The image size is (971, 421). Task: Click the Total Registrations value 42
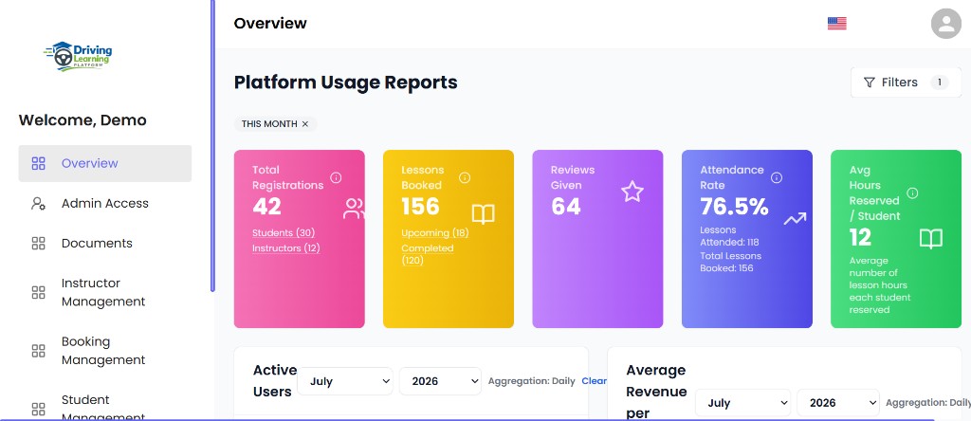click(x=266, y=207)
